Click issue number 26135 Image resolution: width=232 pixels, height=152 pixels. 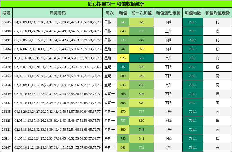tap(6, 112)
